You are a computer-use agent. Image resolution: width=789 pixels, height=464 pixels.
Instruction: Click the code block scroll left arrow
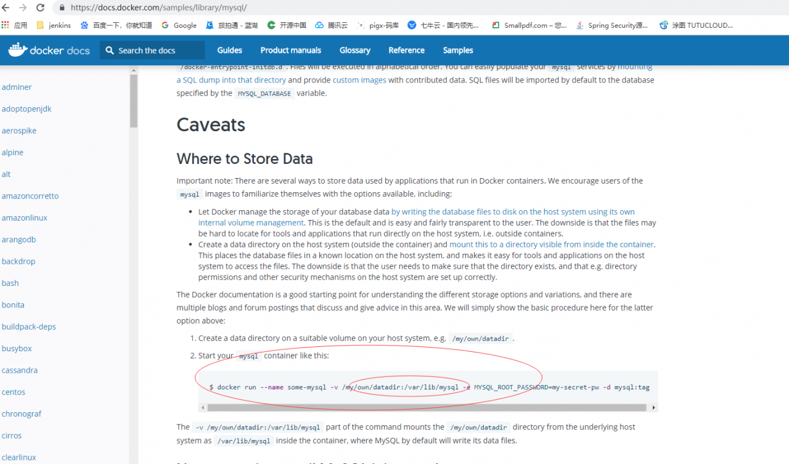click(203, 407)
